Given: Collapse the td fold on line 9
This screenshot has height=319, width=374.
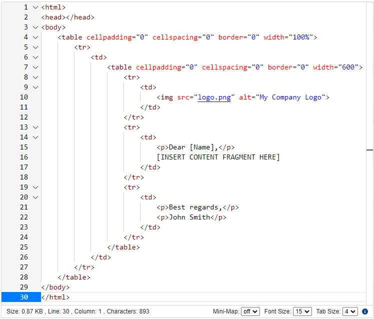Looking at the screenshot, I should (x=35, y=87).
